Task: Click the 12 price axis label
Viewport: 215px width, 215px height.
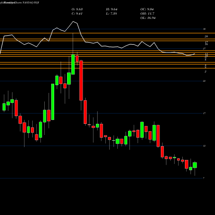Action: pyautogui.click(x=204, y=146)
